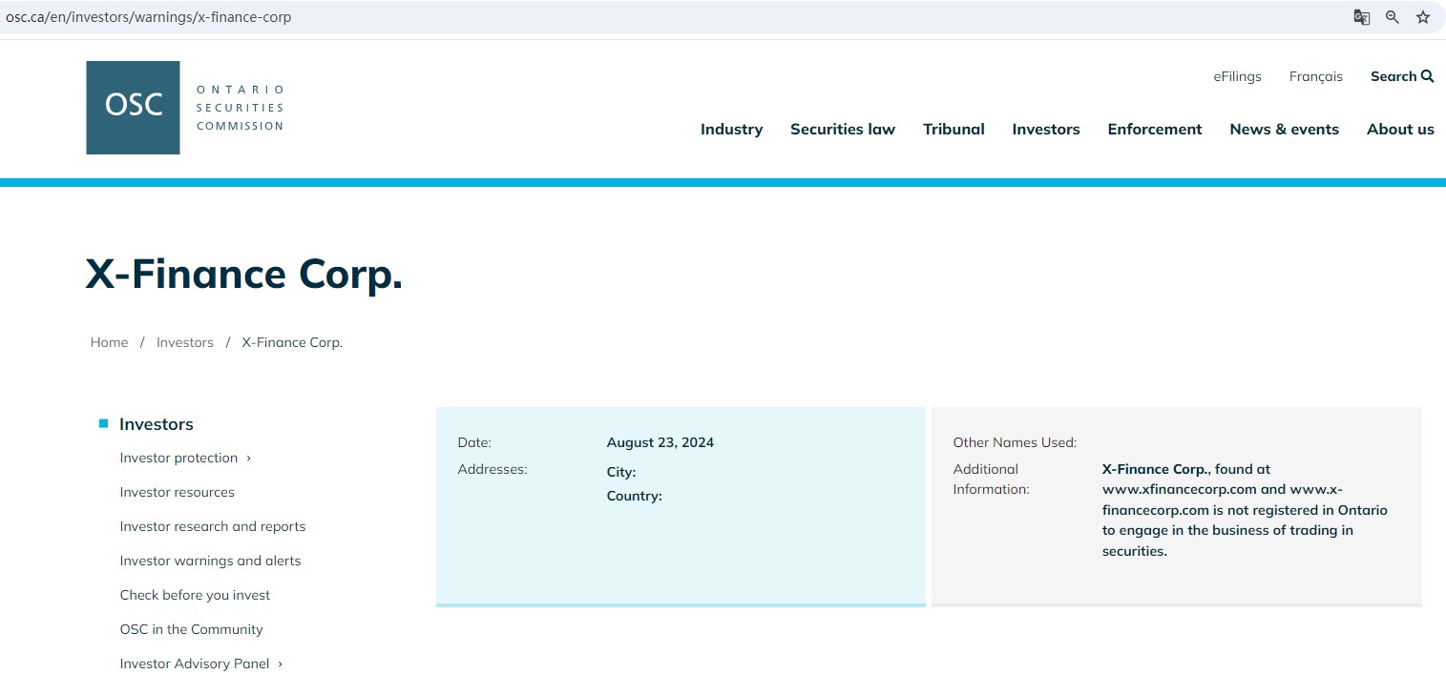1446x674 pixels.
Task: Click the Investors sidebar heading
Action: [x=157, y=424]
